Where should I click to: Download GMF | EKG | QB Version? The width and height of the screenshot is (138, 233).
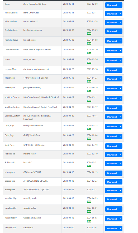pyautogui.click(x=112, y=146)
